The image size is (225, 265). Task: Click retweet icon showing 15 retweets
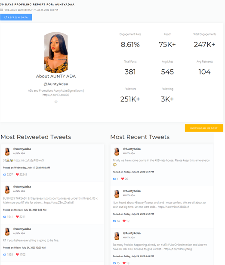click(x=114, y=263)
